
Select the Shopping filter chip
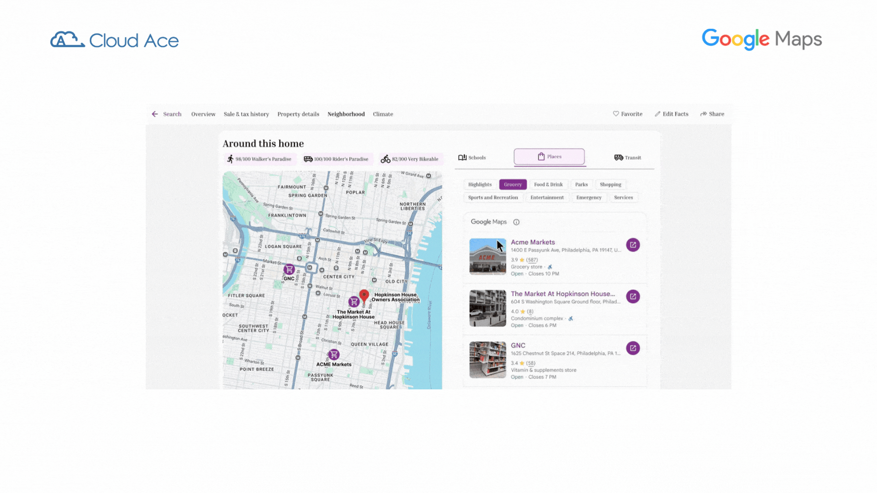pos(610,184)
